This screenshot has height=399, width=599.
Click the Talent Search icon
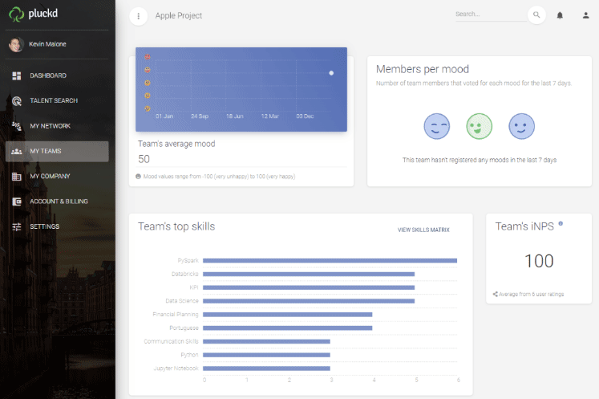click(16, 101)
